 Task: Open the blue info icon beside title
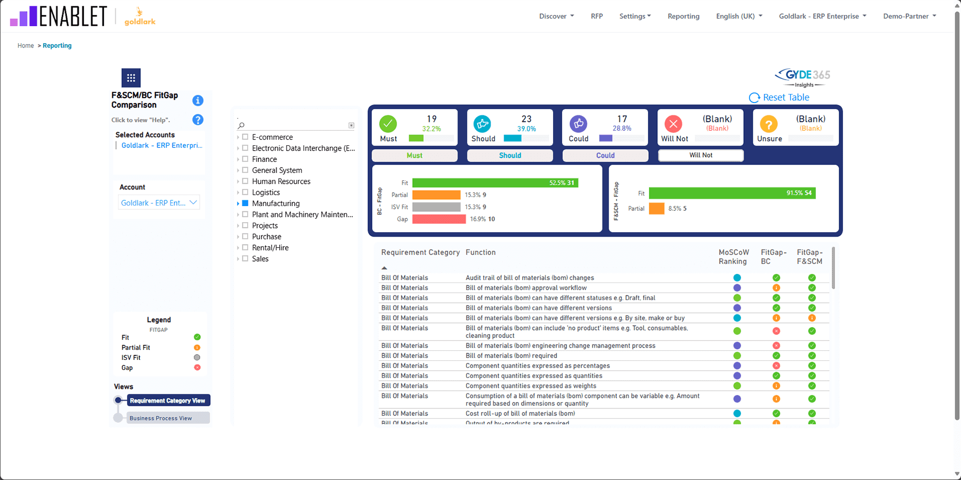(198, 100)
